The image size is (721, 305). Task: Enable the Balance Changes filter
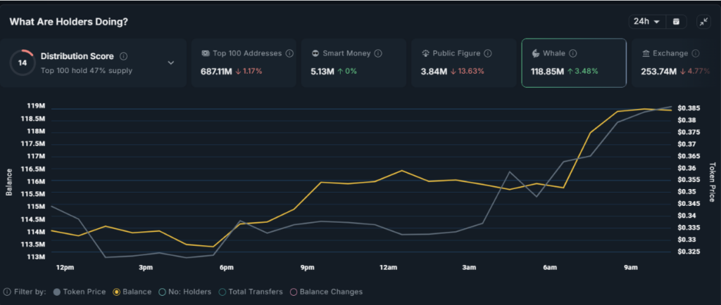327,292
